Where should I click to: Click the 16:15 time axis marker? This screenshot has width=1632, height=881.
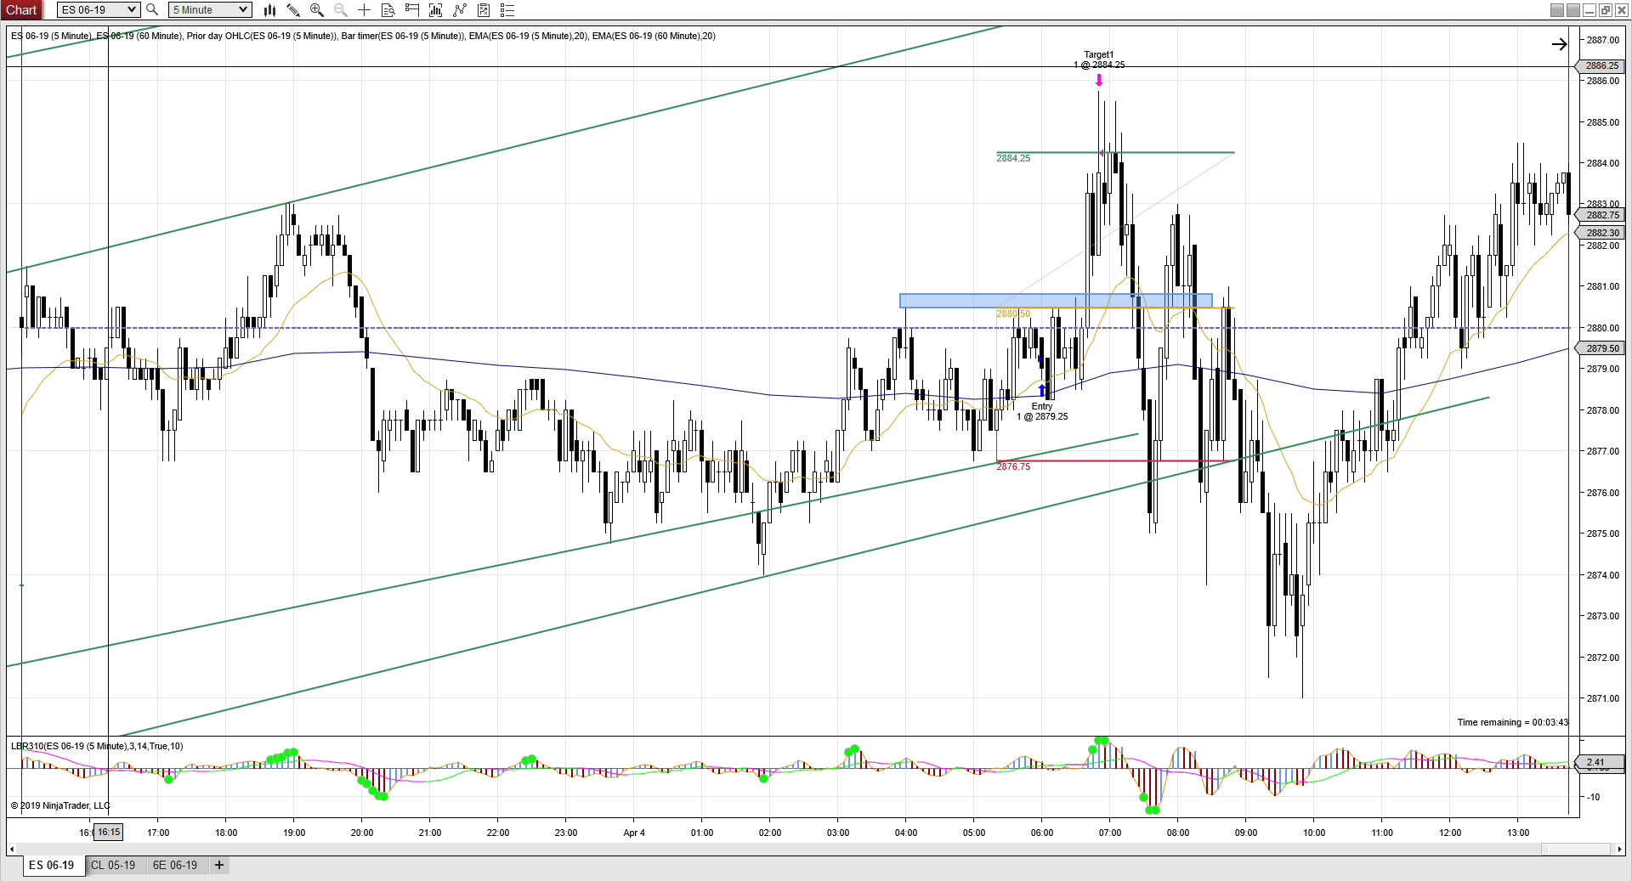tap(109, 832)
